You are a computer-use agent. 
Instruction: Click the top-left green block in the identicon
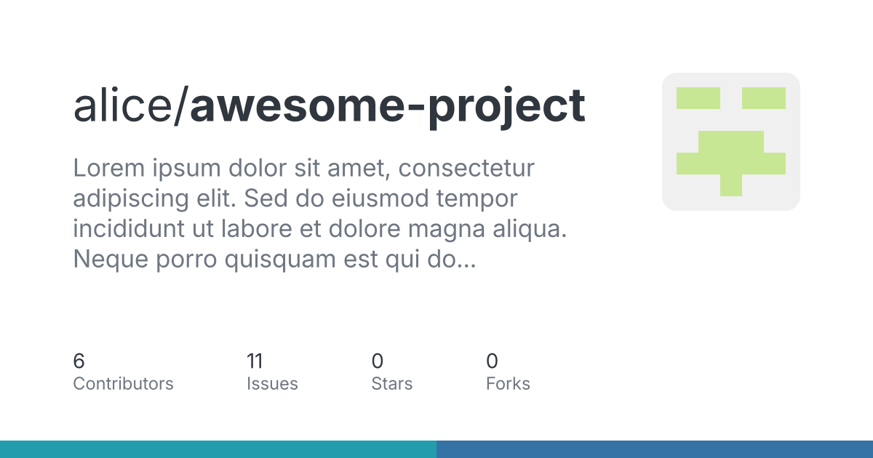[698, 98]
